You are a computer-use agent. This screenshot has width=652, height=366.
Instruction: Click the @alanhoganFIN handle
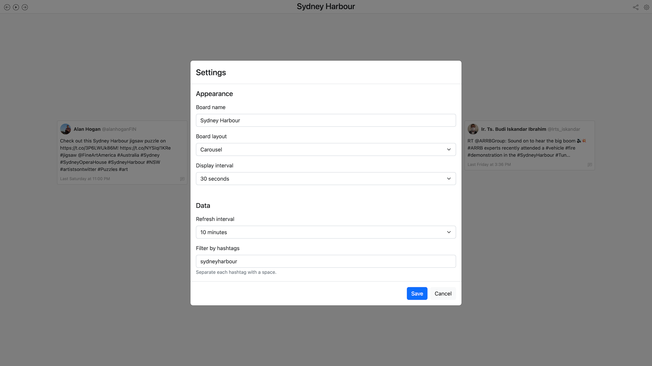point(119,129)
